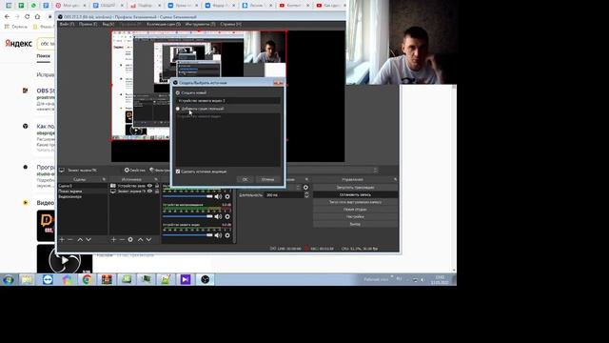Open TeamViewer from the taskbar

coord(48,279)
